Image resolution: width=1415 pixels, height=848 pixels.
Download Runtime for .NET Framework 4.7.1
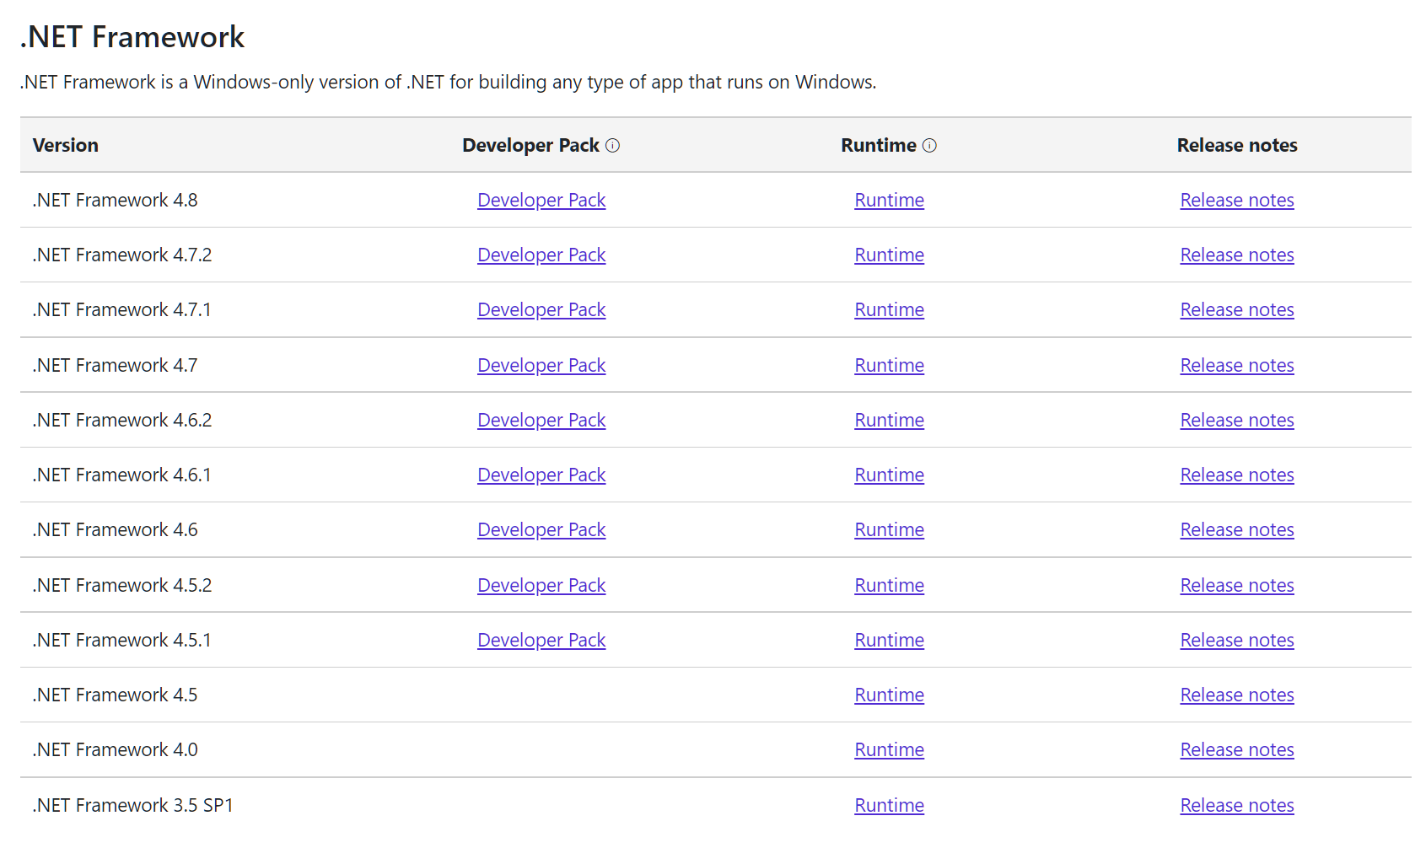pyautogui.click(x=889, y=310)
